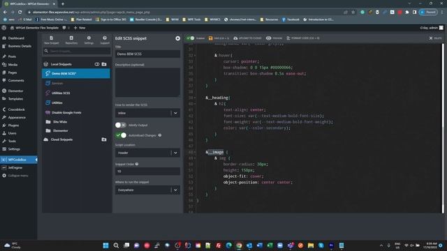The height and width of the screenshot is (251, 447).
Task: Open the Repository panel
Action: pos(71,40)
